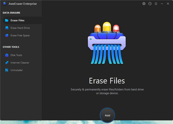Open the settings gear icon

[x=144, y=4]
